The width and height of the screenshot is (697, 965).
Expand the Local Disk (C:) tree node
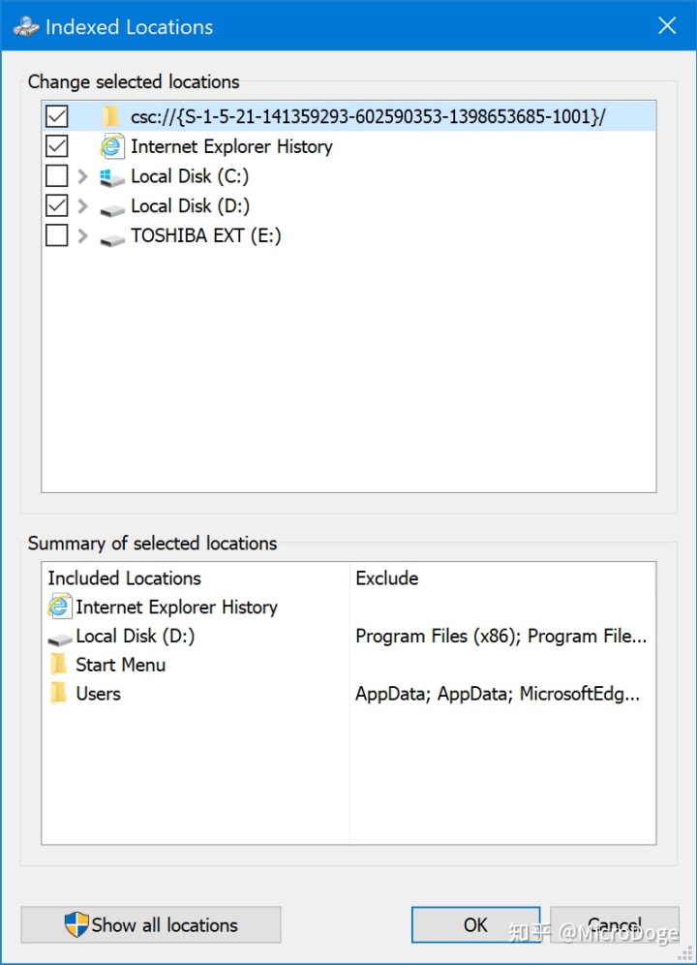pyautogui.click(x=82, y=176)
